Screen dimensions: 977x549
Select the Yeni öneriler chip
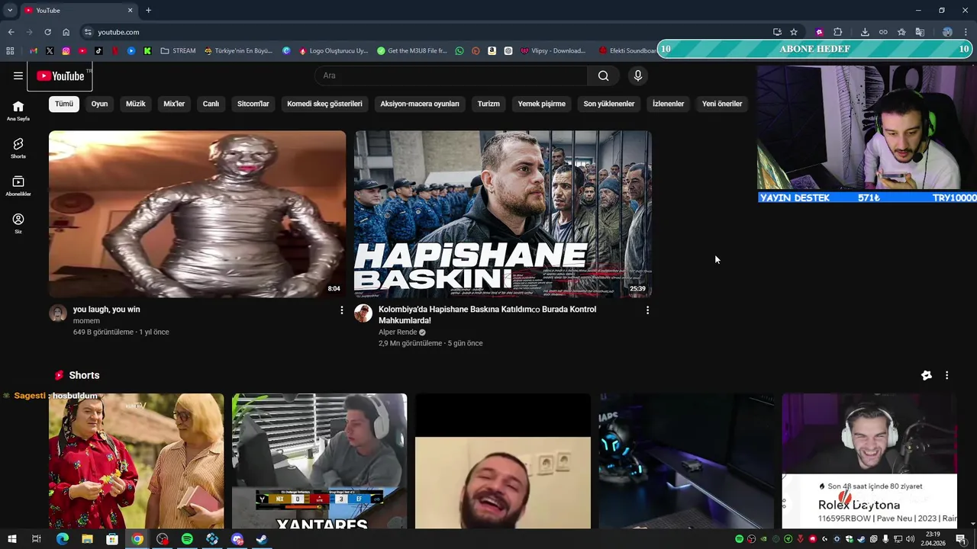point(722,104)
